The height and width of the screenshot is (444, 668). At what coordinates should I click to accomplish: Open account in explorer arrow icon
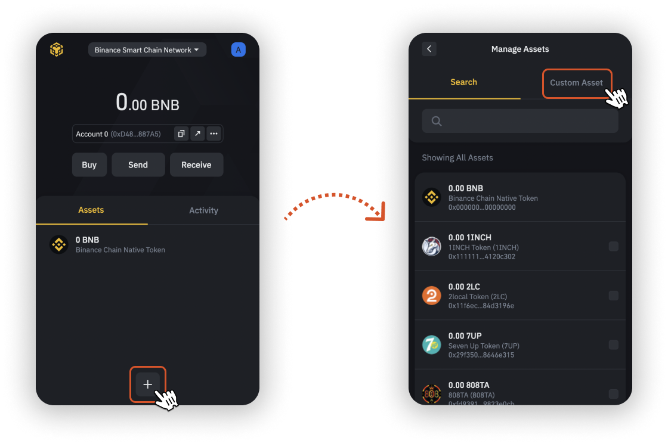point(197,133)
